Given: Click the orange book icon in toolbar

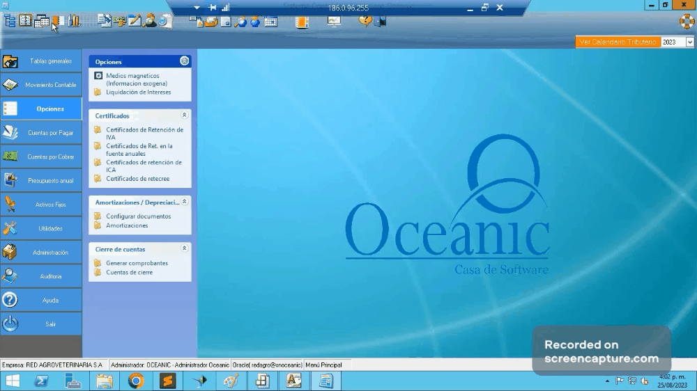Looking at the screenshot, I should click(301, 22).
